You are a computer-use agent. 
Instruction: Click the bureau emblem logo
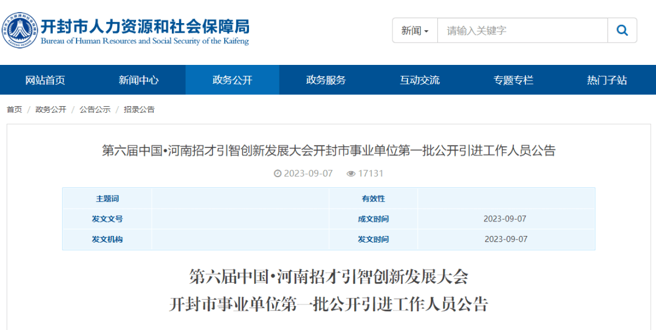[x=19, y=30]
